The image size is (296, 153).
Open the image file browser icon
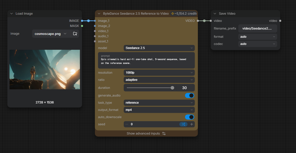pyautogui.click(x=75, y=34)
